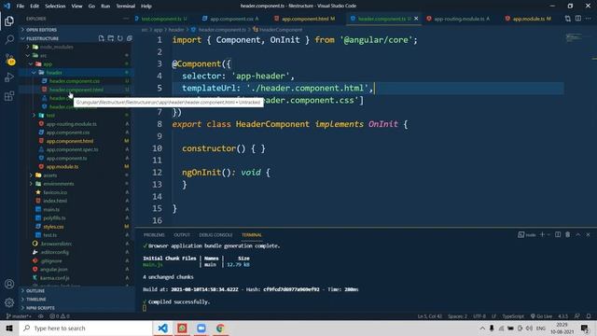Create a new file in FILESTRUCTURE
Screen dimensions: 597x336
click(x=102, y=38)
